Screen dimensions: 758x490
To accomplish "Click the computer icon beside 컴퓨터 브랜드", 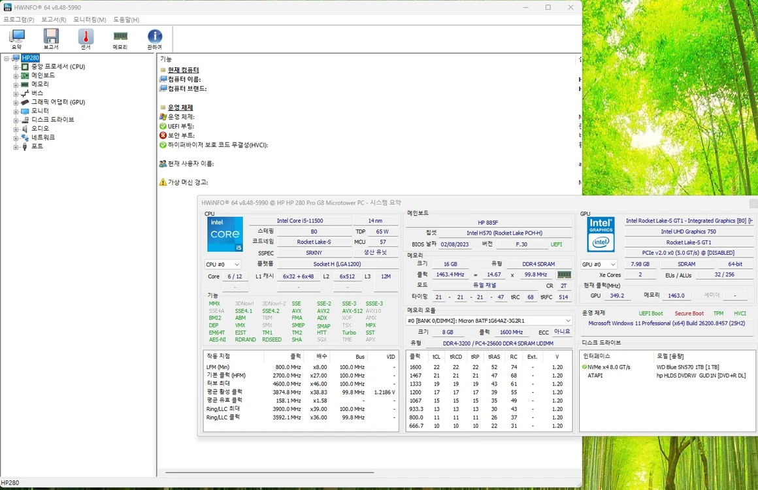I will click(163, 88).
